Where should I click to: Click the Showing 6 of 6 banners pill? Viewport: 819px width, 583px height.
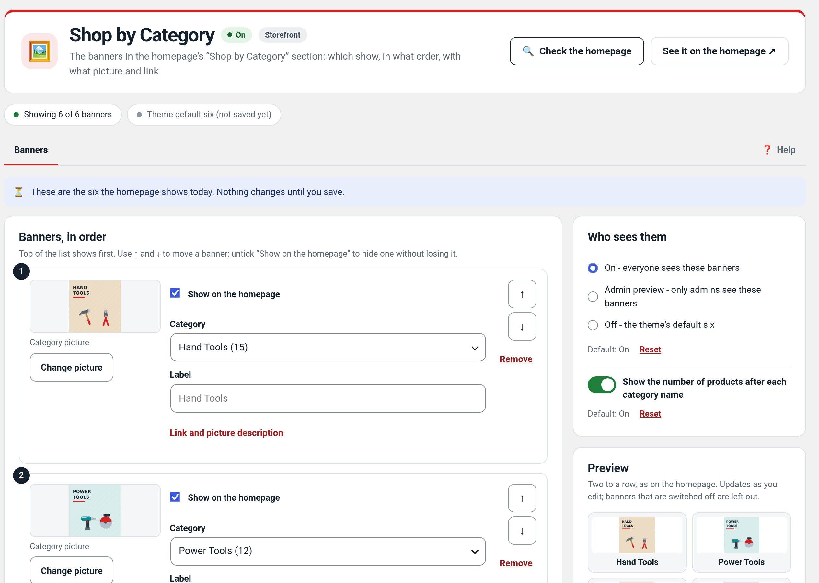[x=63, y=115]
